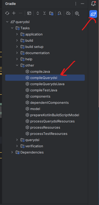This screenshot has width=99, height=205.
Task: Toggle the Gradle elephant tool window button
Action: click(93, 14)
